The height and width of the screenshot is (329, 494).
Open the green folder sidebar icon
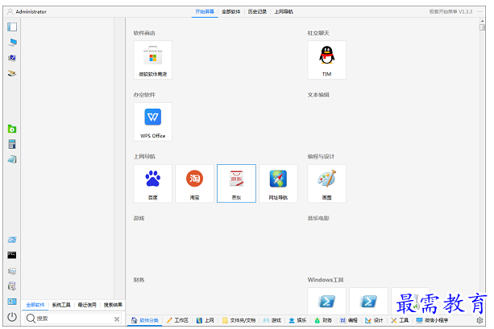pyautogui.click(x=12, y=129)
